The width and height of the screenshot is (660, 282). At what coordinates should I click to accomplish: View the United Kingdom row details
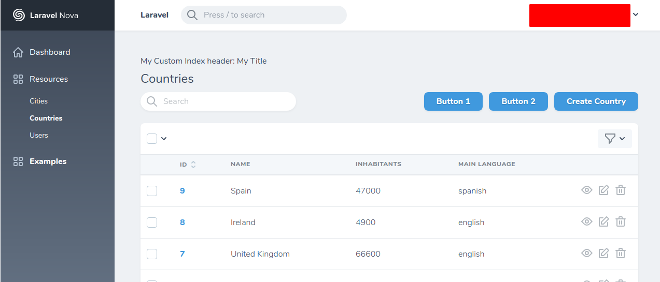point(586,254)
